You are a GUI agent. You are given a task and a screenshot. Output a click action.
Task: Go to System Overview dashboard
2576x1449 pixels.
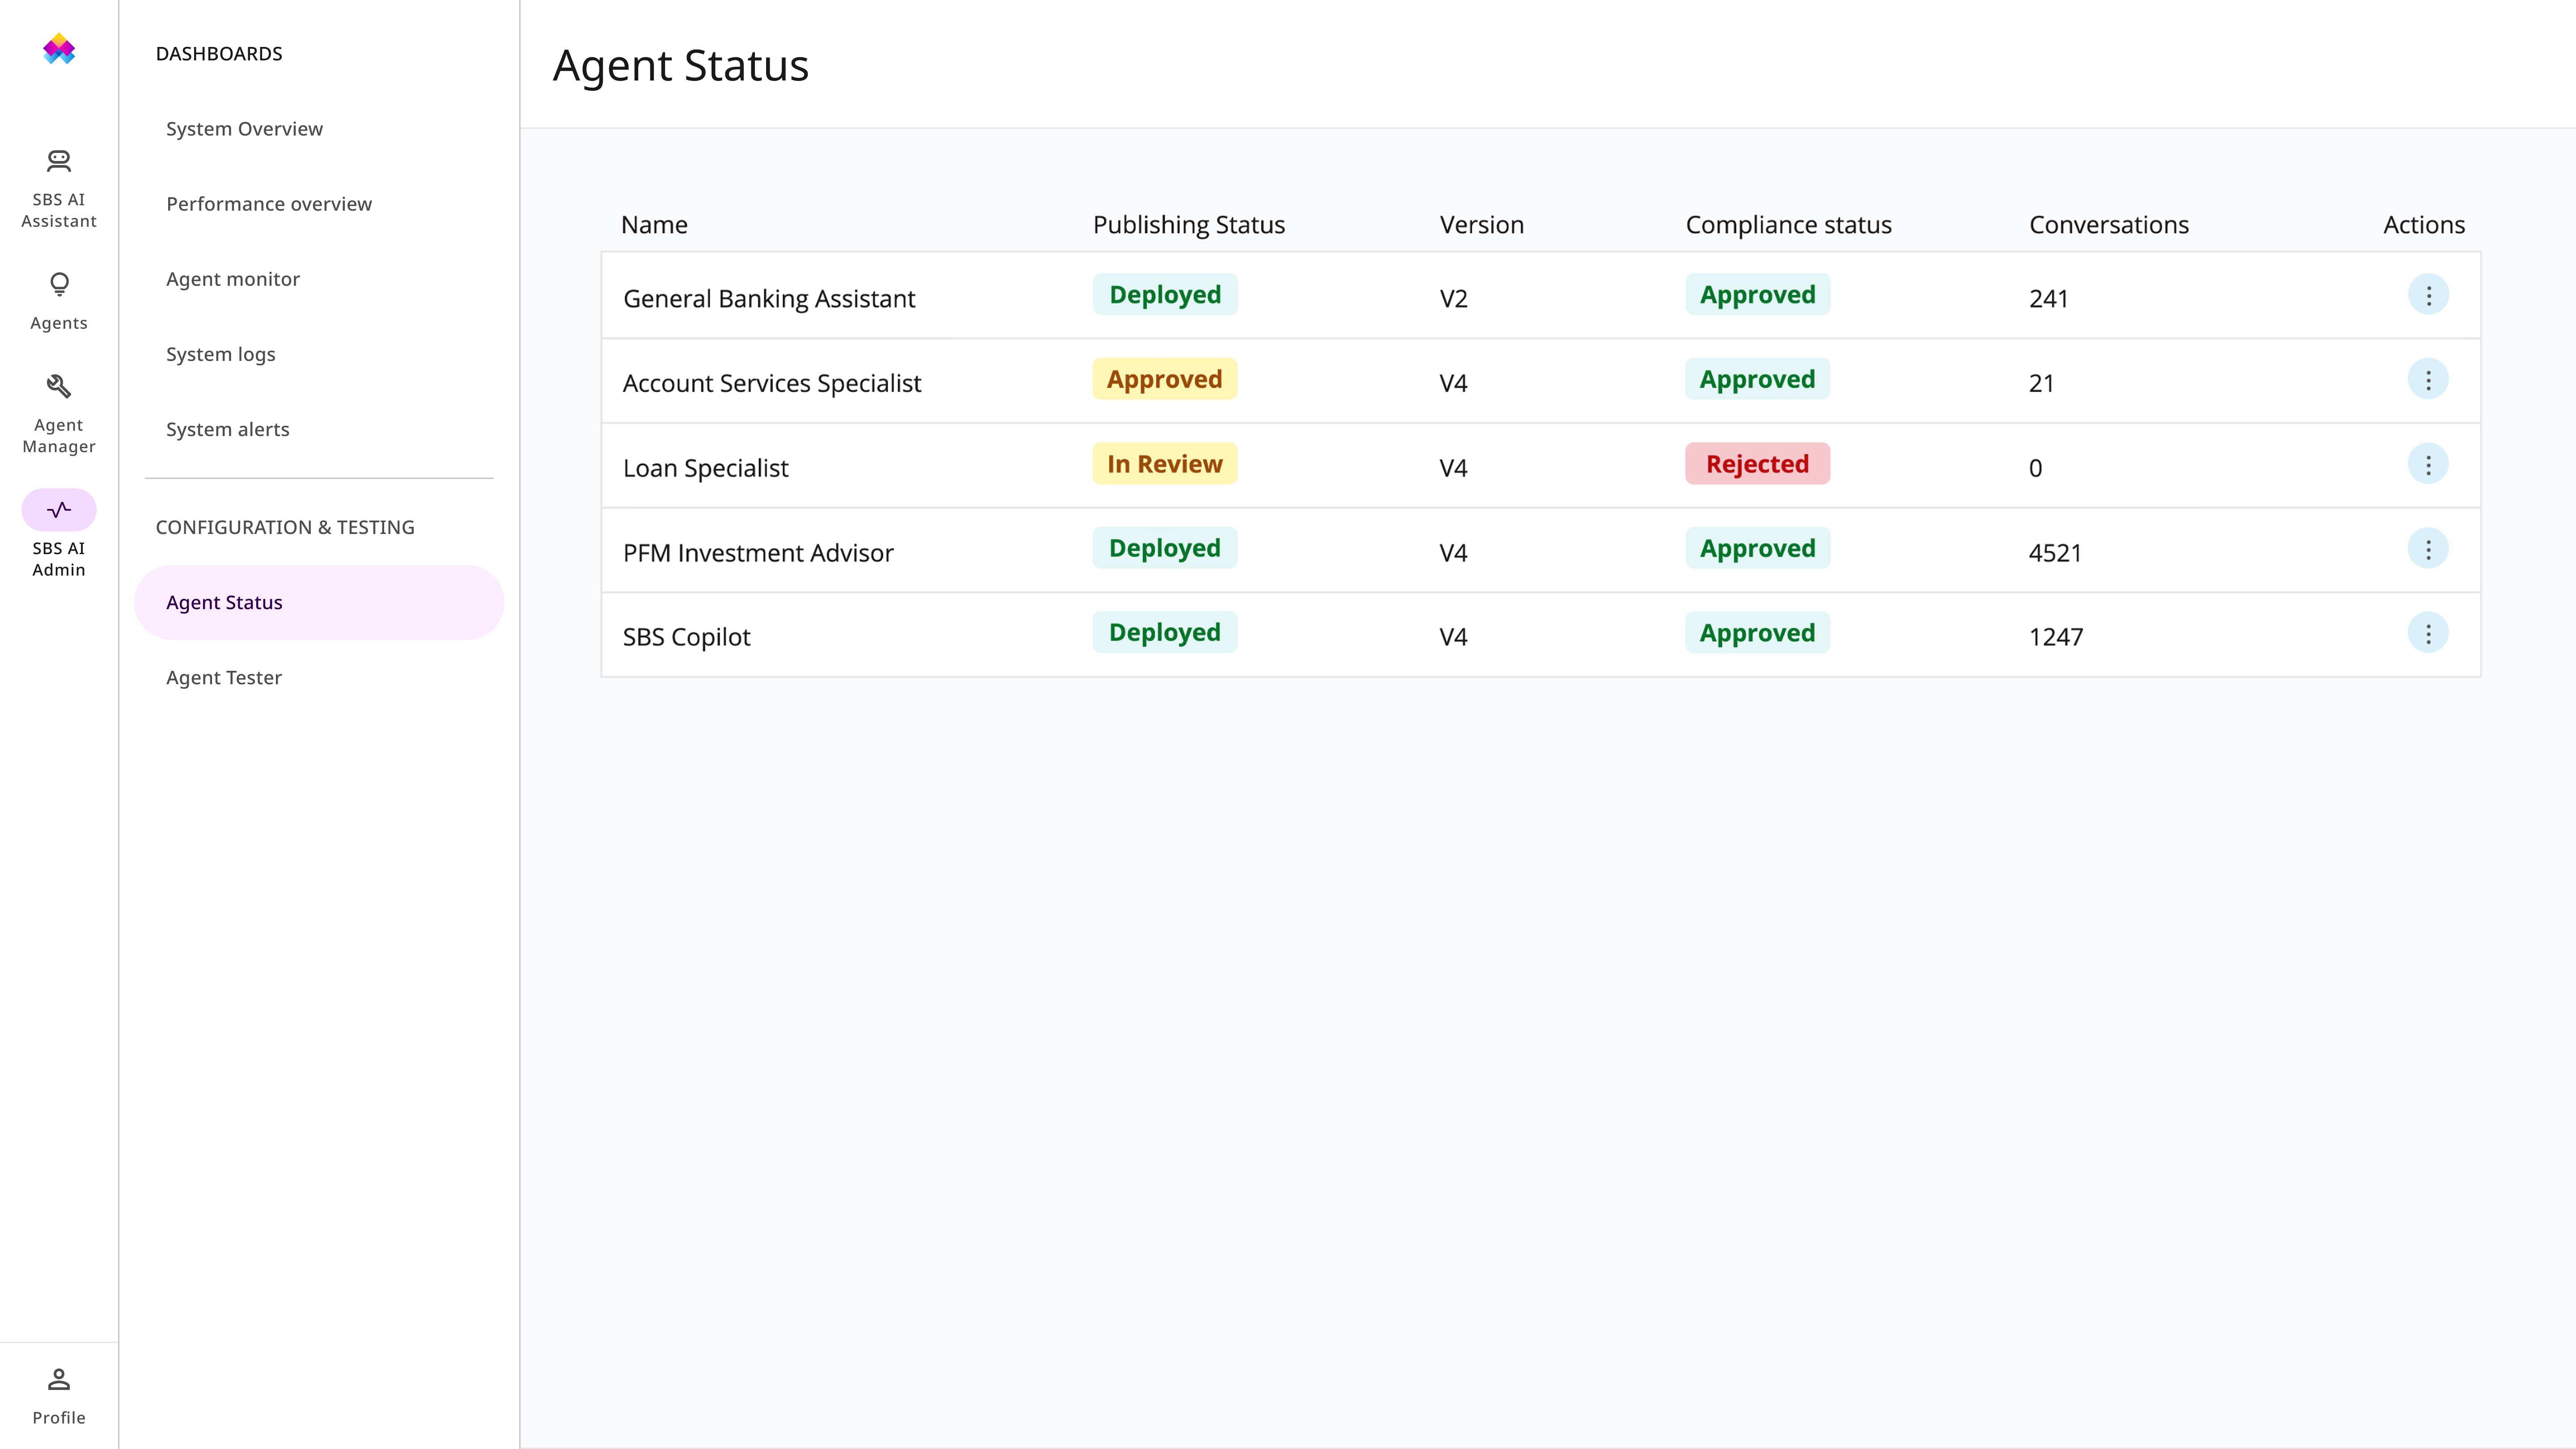[x=244, y=129]
